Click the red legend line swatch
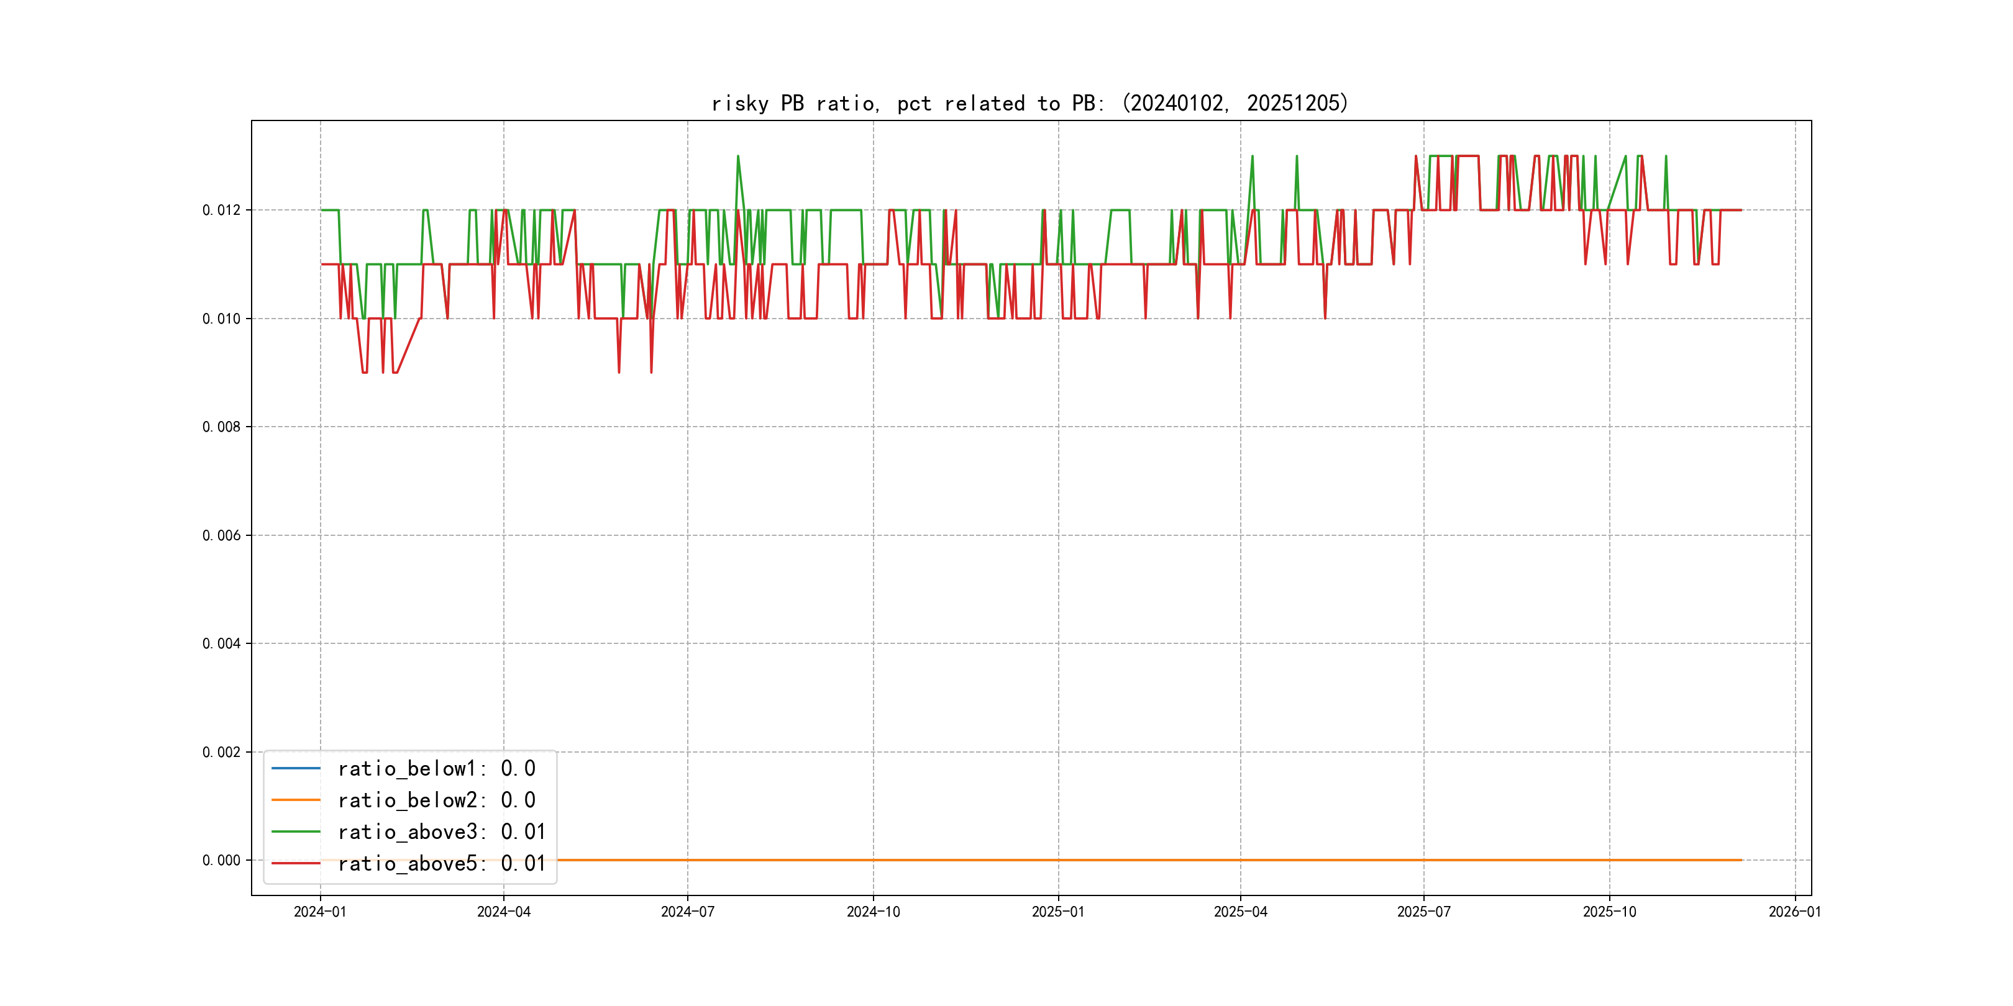Image resolution: width=2013 pixels, height=1006 pixels. coord(295,864)
